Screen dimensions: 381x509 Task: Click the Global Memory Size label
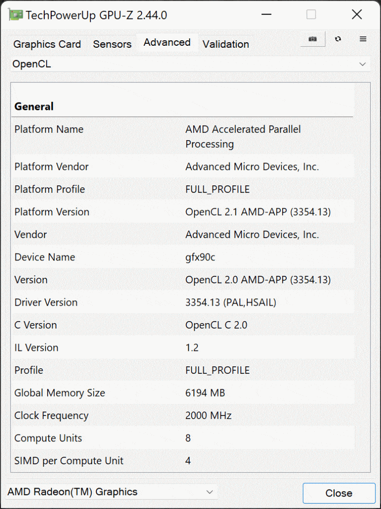click(60, 393)
